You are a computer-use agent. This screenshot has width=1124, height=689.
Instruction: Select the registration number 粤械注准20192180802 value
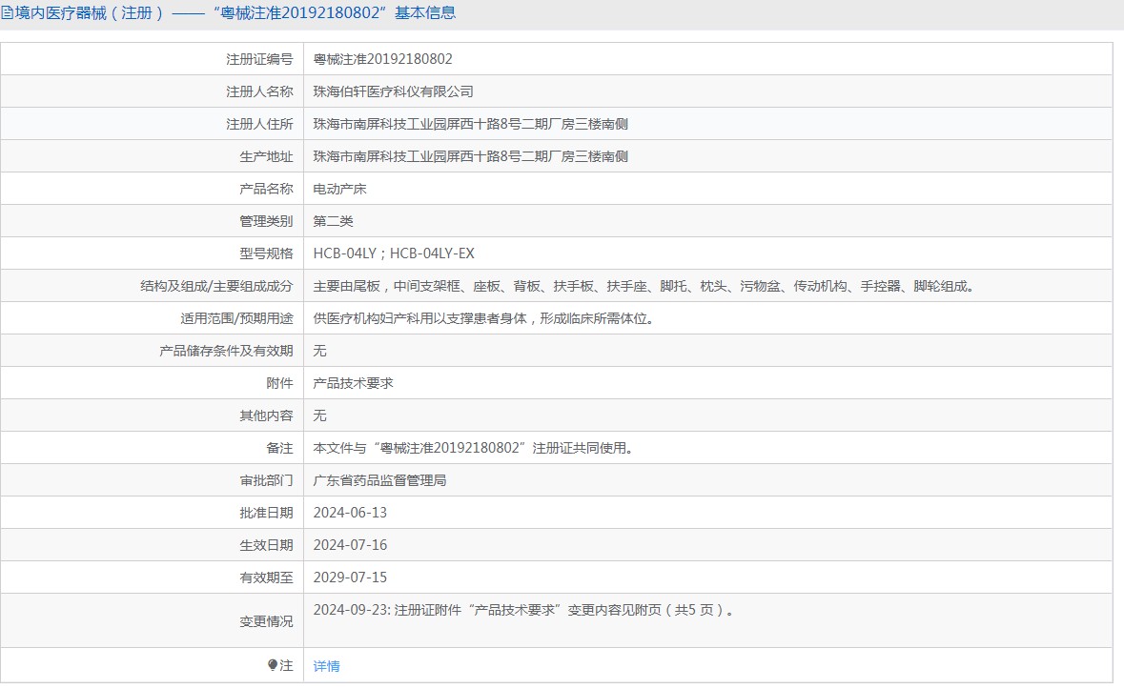point(382,59)
